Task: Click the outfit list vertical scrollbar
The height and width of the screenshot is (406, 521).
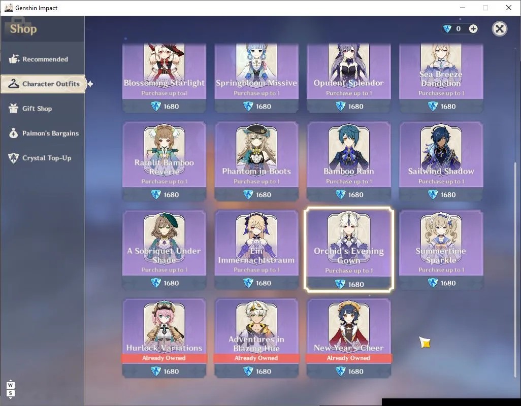Action: point(515,269)
